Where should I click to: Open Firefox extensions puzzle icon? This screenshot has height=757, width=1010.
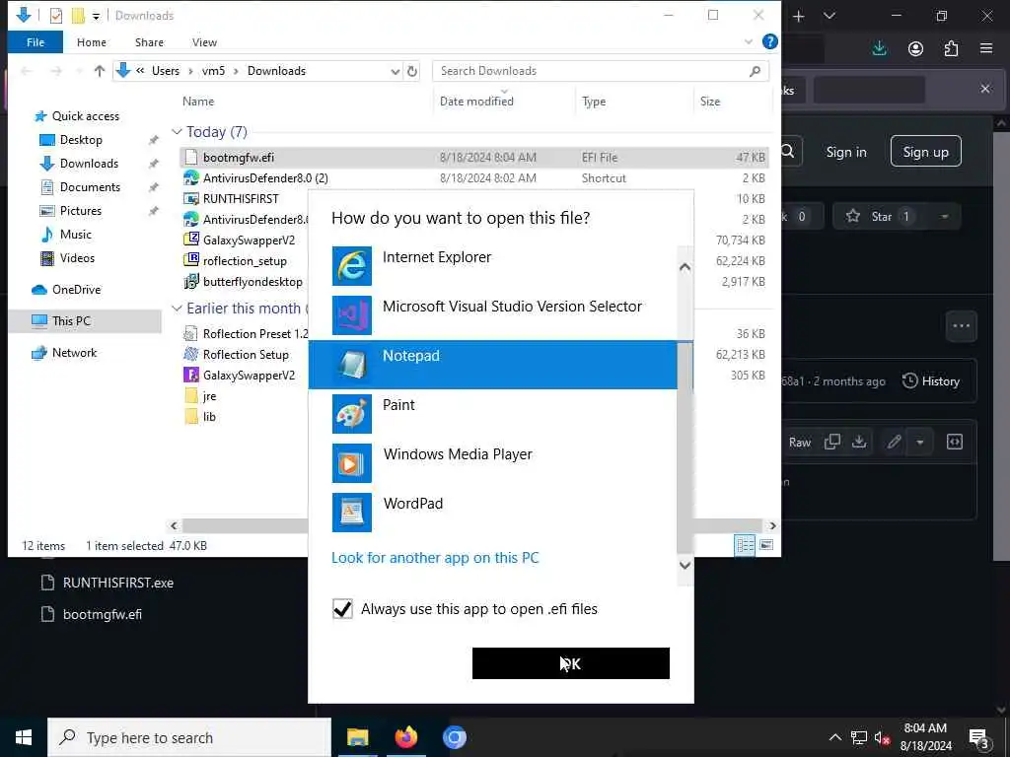click(x=951, y=49)
